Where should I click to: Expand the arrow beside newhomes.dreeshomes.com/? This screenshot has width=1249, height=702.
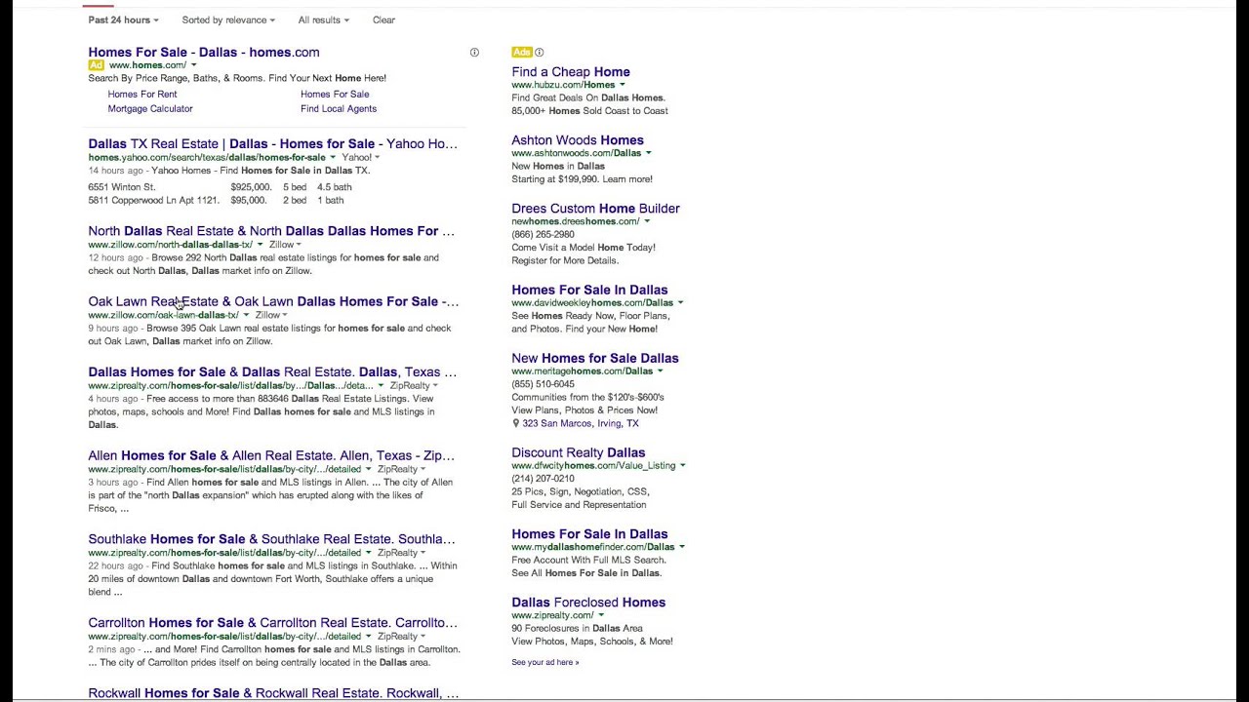[x=646, y=221]
